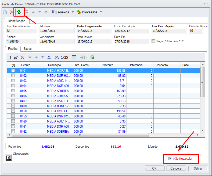Image resolution: width=212 pixels, height=176 pixels.
Task: Toggle Pagar 1ª Parcela 13º checkbox
Action: [x=153, y=41]
